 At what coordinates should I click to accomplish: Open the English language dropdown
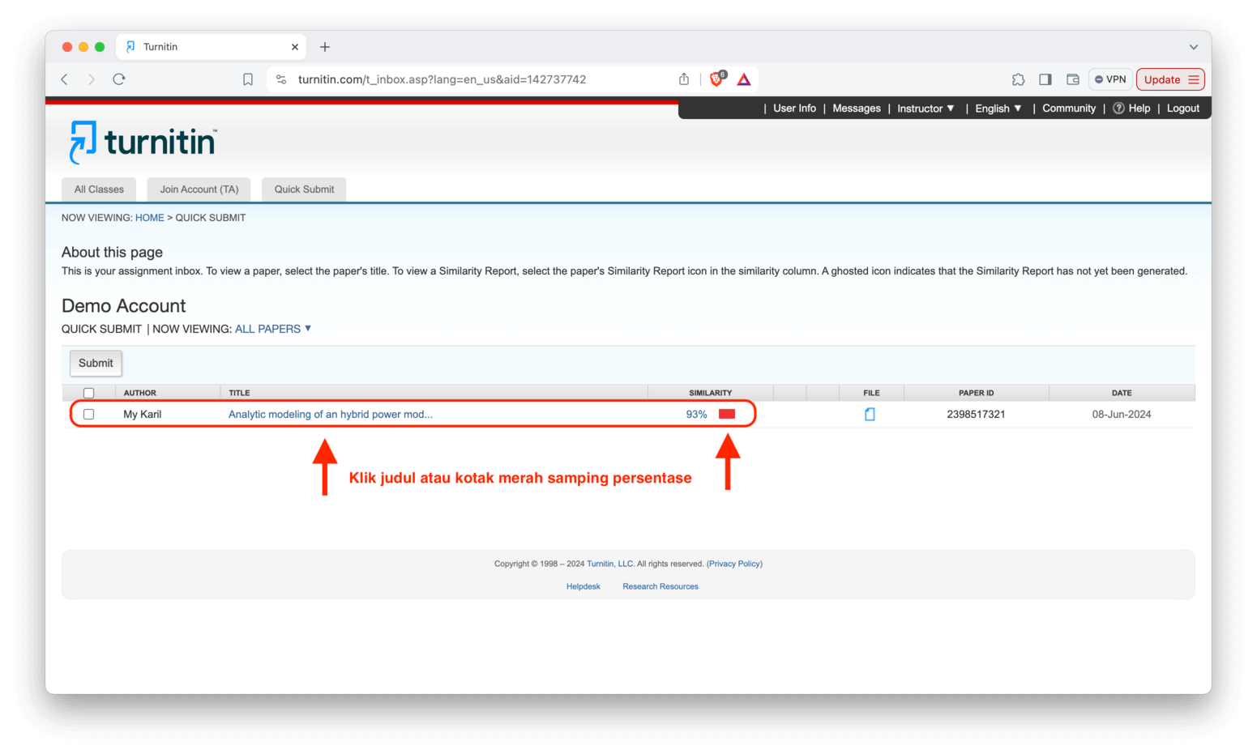(x=998, y=108)
